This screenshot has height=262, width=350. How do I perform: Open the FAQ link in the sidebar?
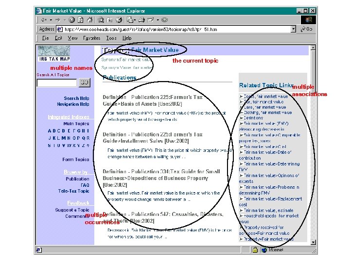click(x=85, y=185)
